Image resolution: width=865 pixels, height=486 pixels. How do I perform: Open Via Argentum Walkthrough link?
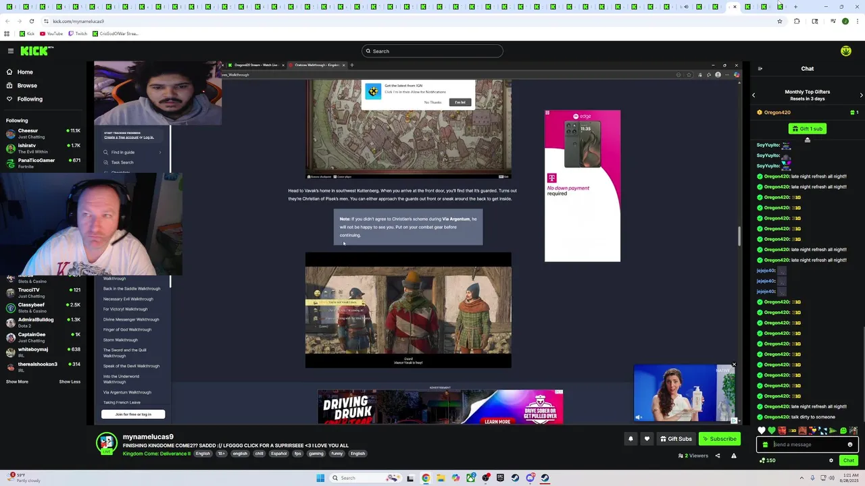pos(127,392)
